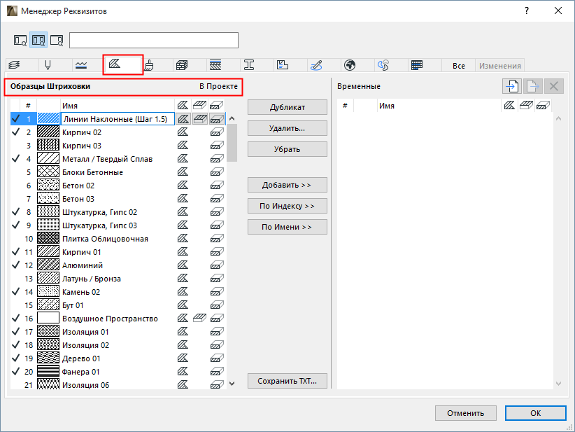Sort project list by Имя column
This screenshot has width=575, height=432.
117,106
